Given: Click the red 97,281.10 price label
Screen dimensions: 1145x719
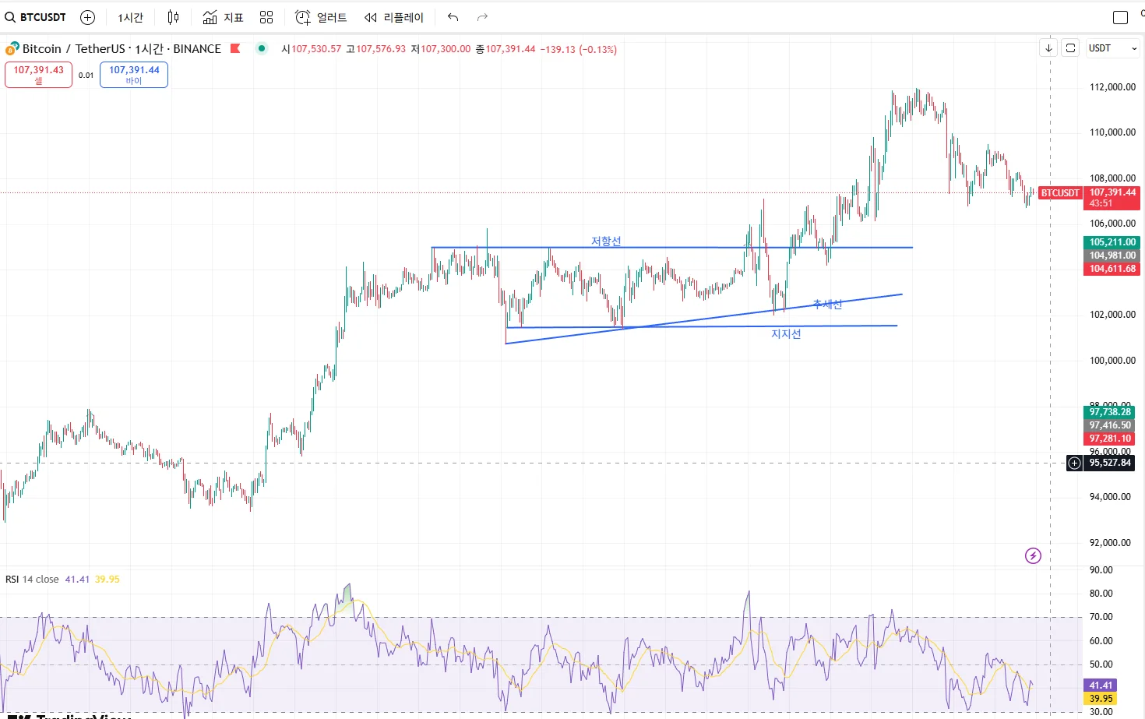Looking at the screenshot, I should [x=1109, y=439].
